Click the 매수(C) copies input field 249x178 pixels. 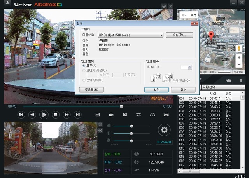(184, 67)
